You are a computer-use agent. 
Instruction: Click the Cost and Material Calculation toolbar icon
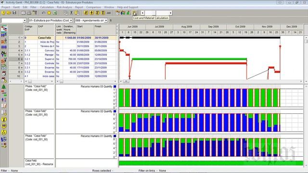[x=135, y=13]
